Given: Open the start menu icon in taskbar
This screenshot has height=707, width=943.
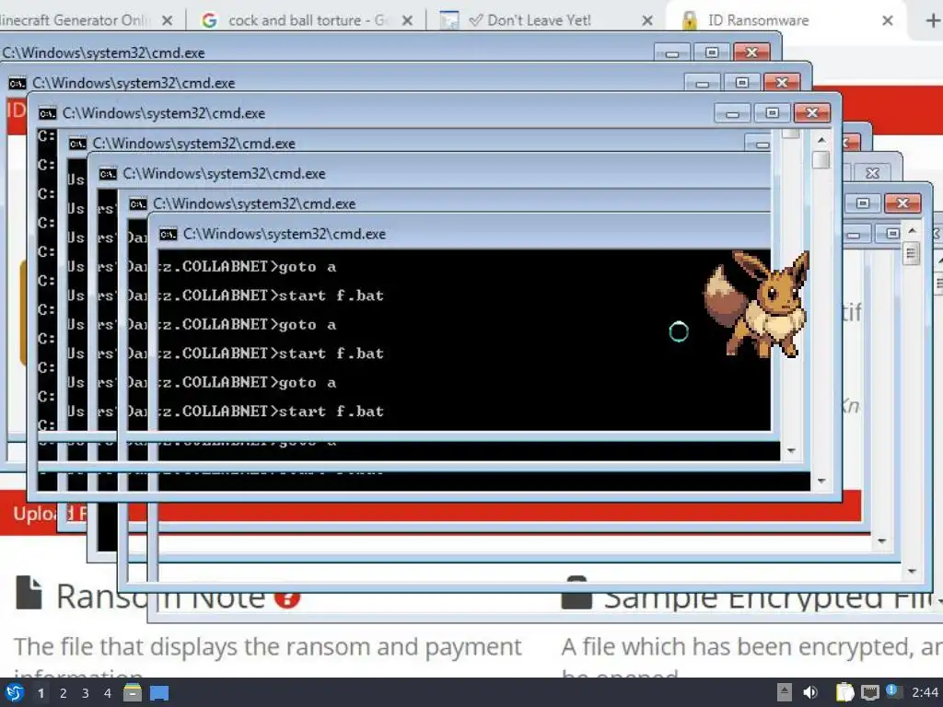Looking at the screenshot, I should pos(15,693).
